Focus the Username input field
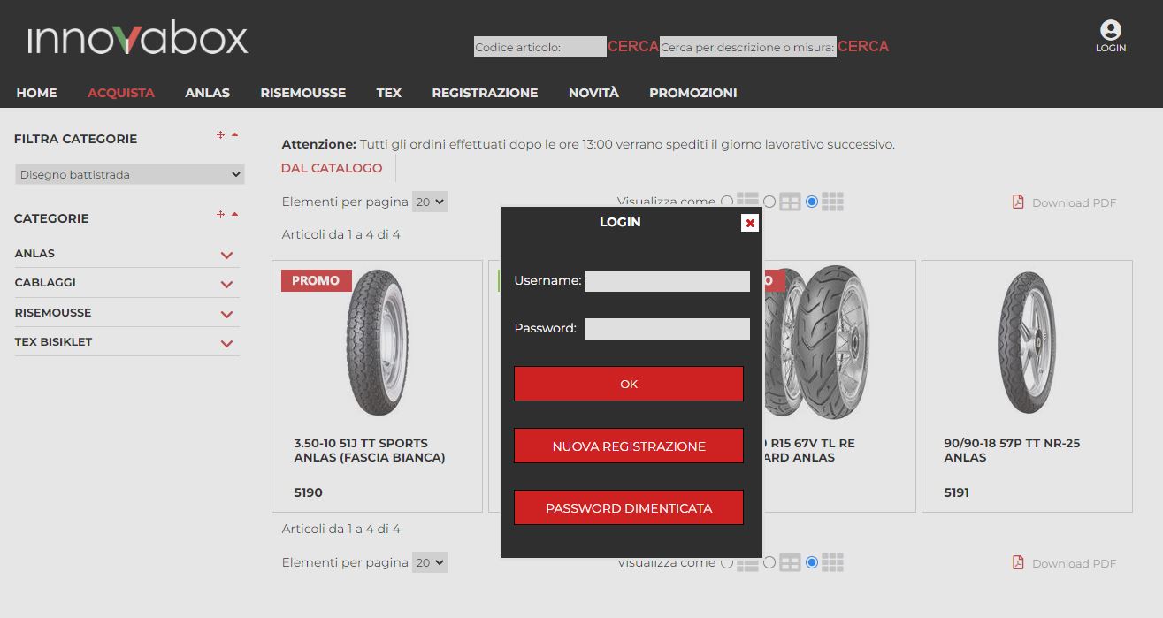The height and width of the screenshot is (618, 1163). pyautogui.click(x=667, y=281)
